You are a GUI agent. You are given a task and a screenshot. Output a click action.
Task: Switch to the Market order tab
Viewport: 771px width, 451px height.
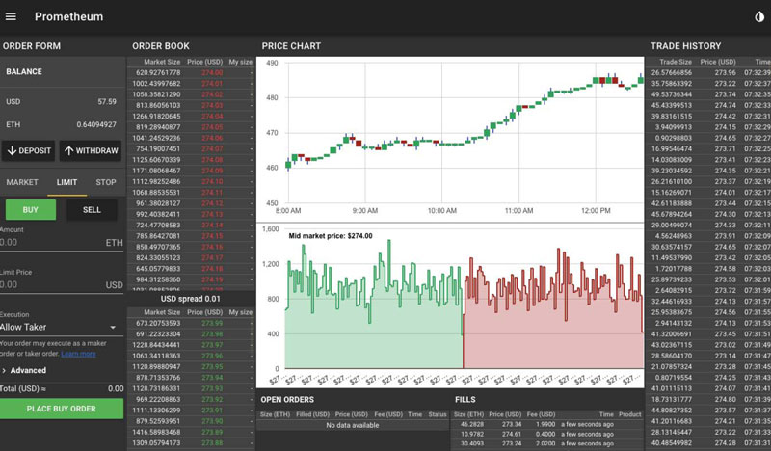pyautogui.click(x=22, y=182)
